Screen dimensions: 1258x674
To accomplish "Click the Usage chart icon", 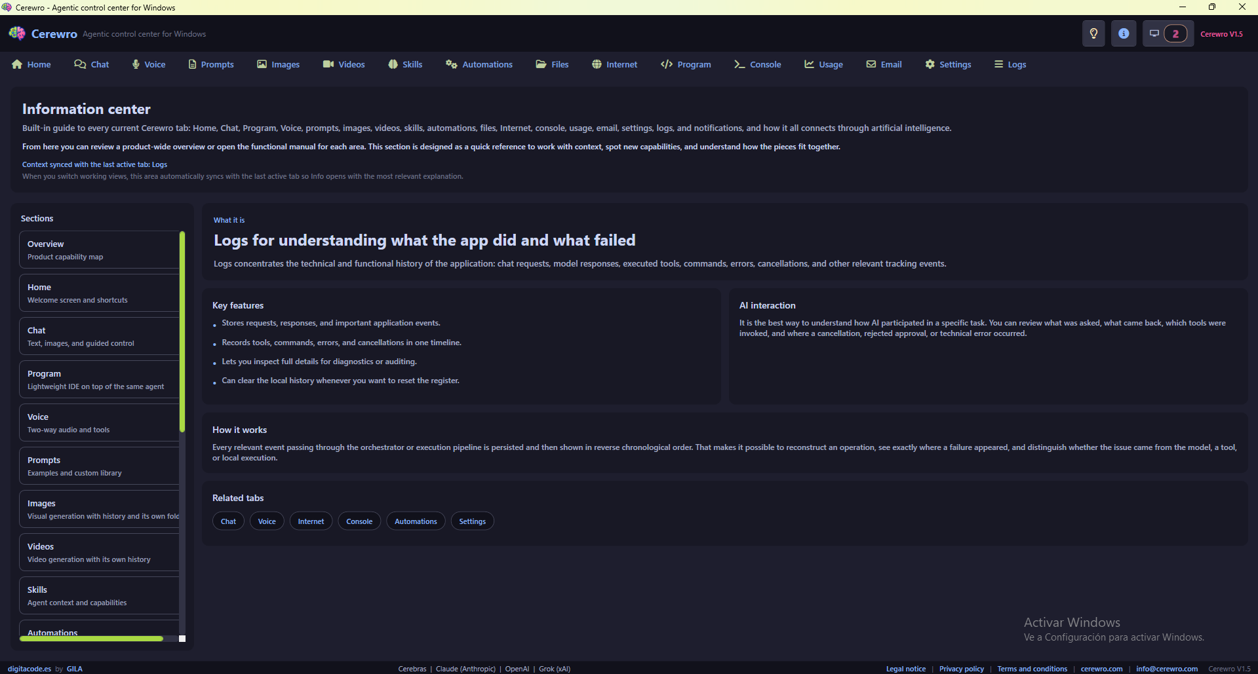I will [x=810, y=64].
